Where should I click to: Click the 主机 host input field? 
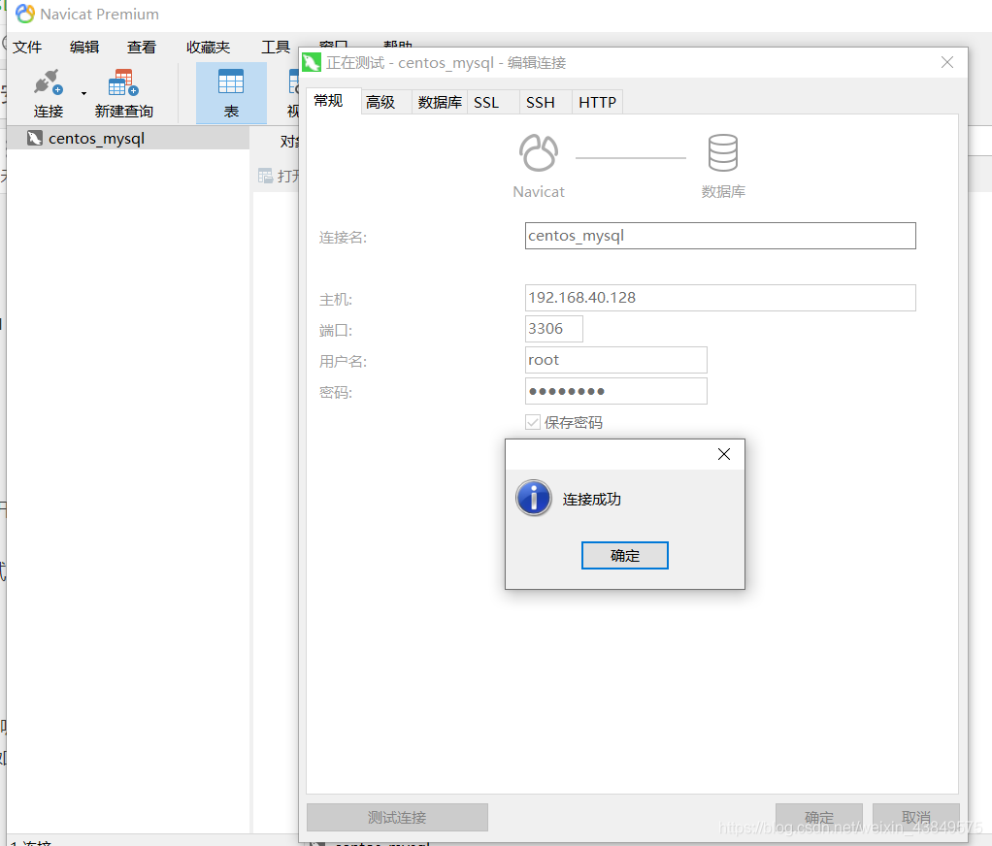[720, 298]
